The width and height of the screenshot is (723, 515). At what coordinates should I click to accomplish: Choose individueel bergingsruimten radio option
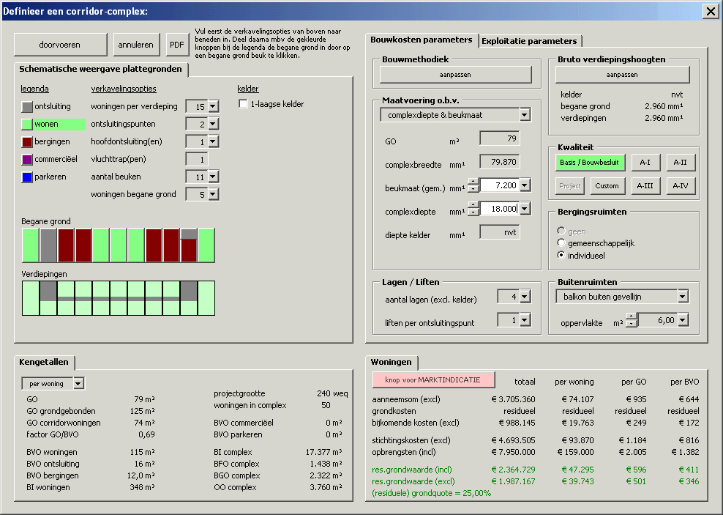click(x=561, y=256)
